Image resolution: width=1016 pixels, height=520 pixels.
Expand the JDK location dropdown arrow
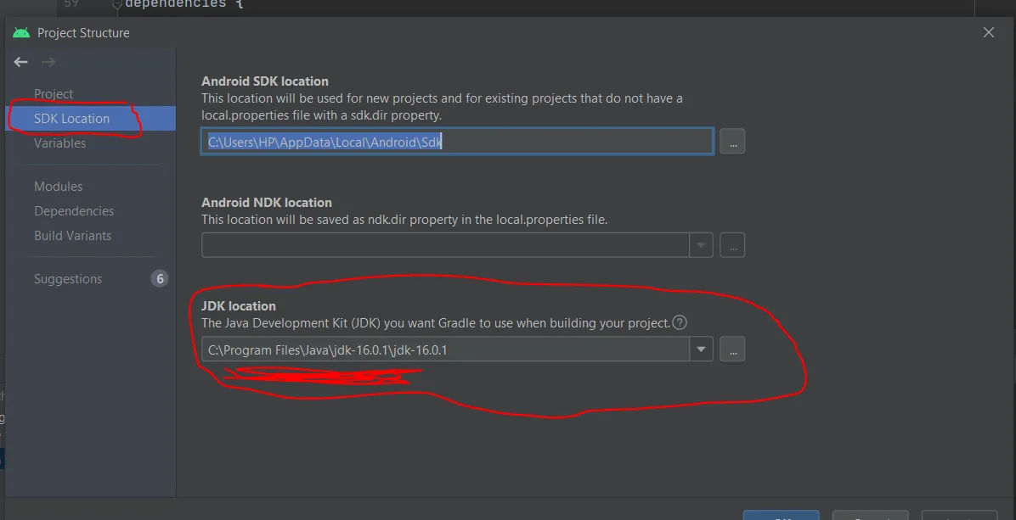(701, 349)
